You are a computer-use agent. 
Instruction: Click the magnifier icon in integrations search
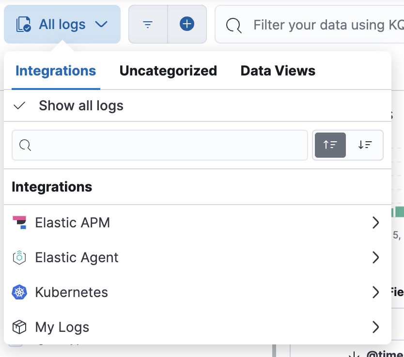[25, 145]
